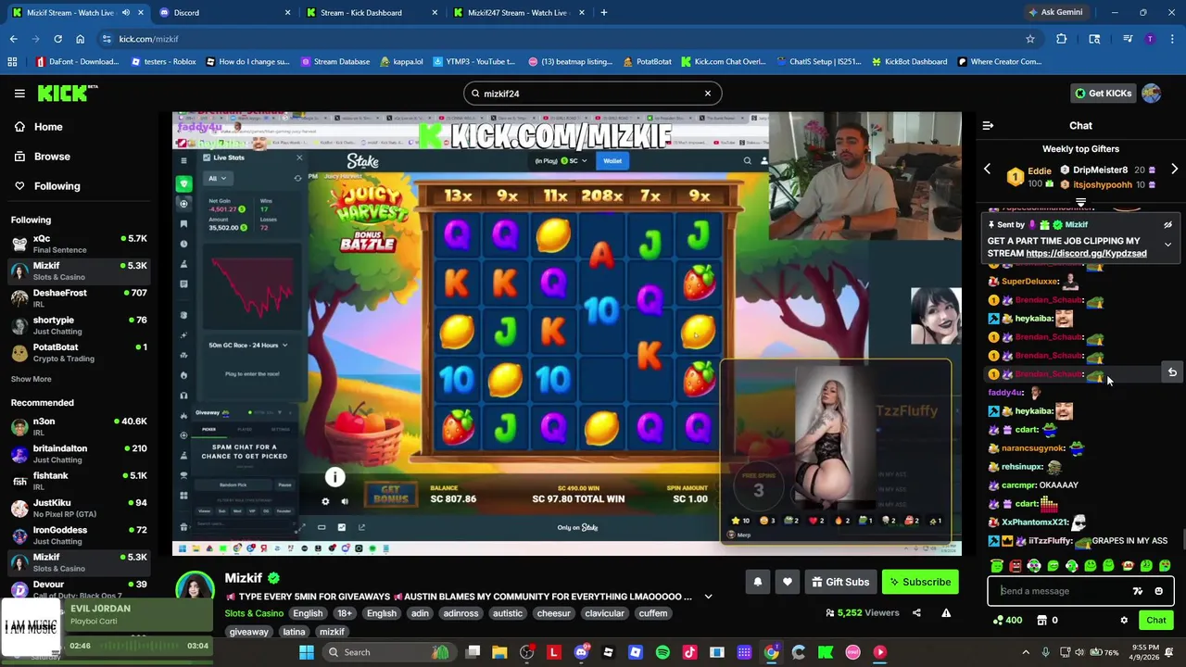
Task: Switch to Stream - Kick Dashboard tab
Action: tap(369, 13)
